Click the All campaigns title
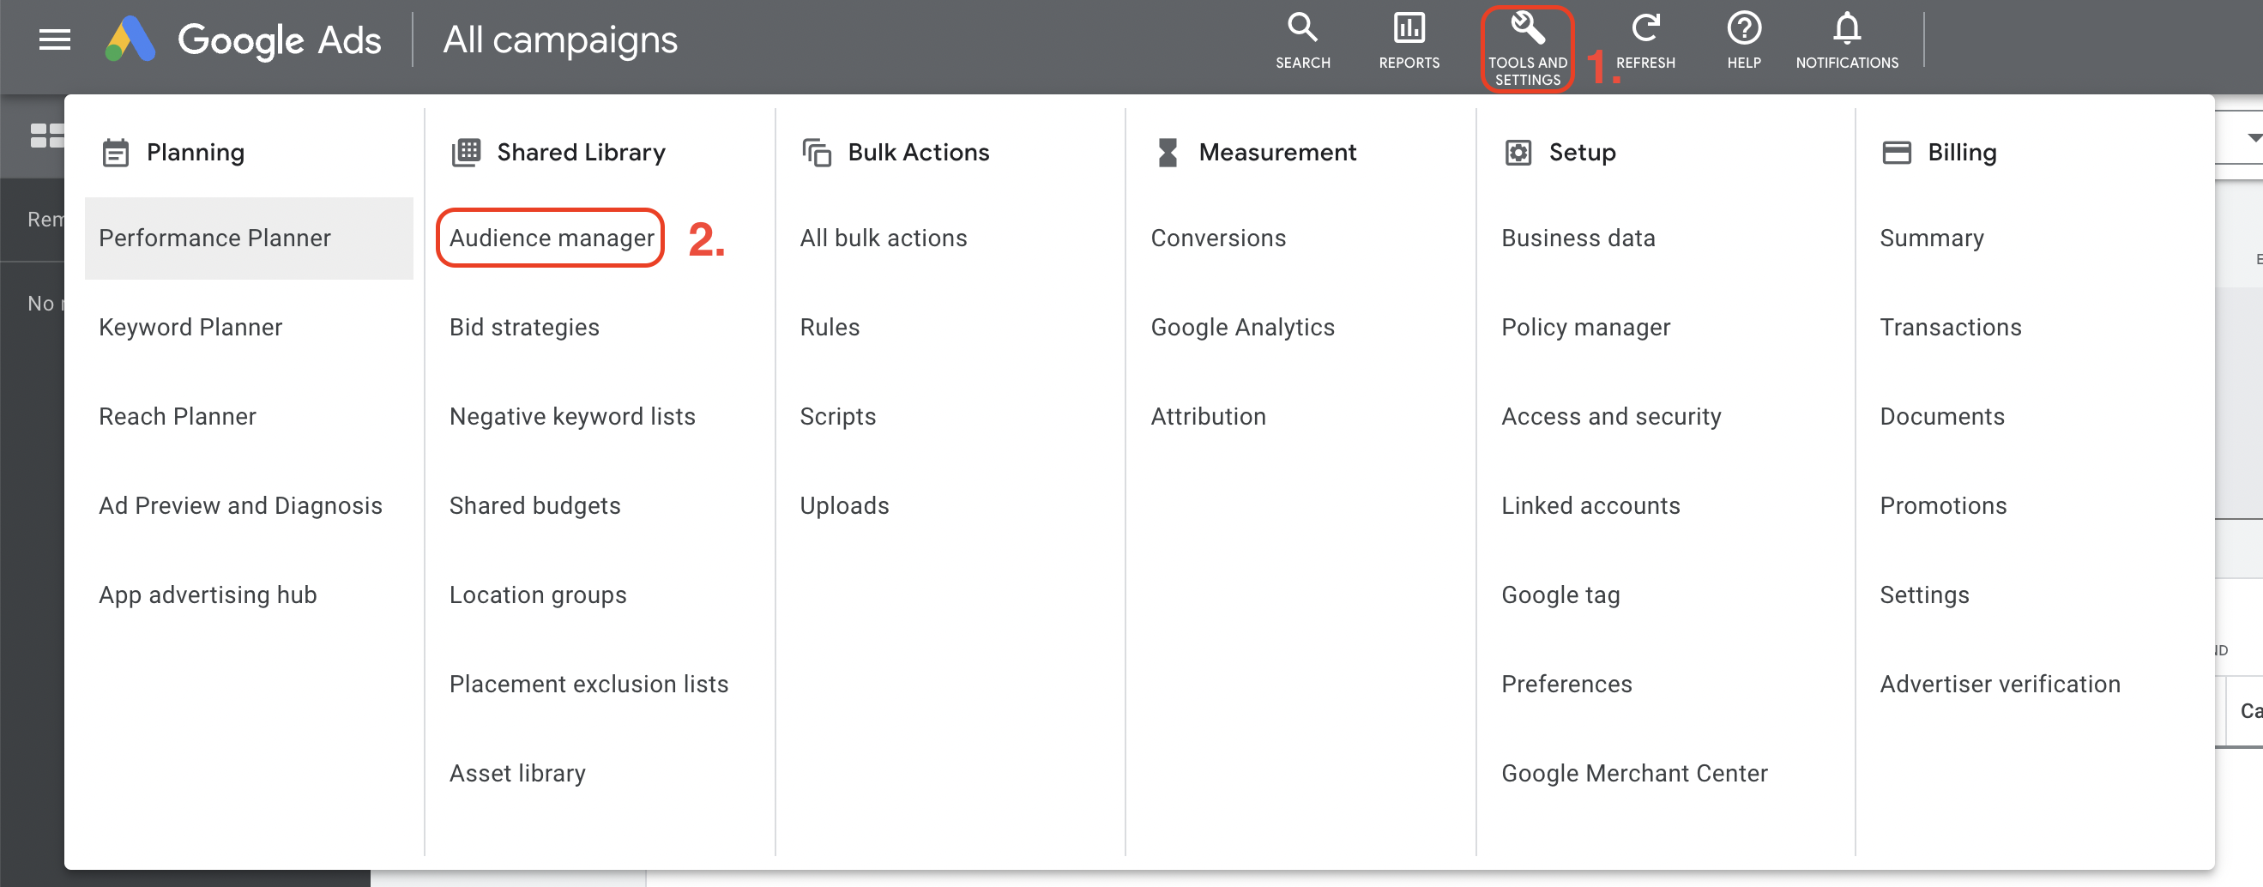This screenshot has height=887, width=2263. [559, 40]
